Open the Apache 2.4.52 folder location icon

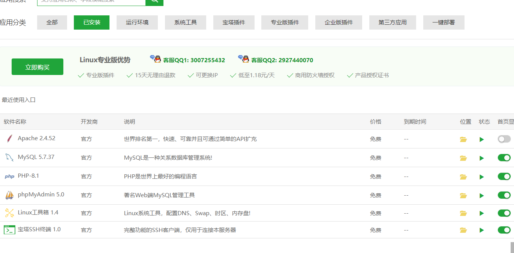[463, 139]
